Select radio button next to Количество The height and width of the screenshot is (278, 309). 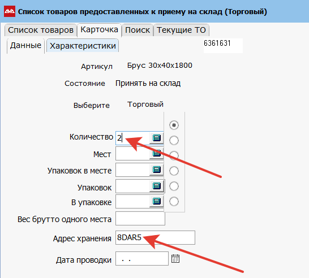tap(174, 140)
